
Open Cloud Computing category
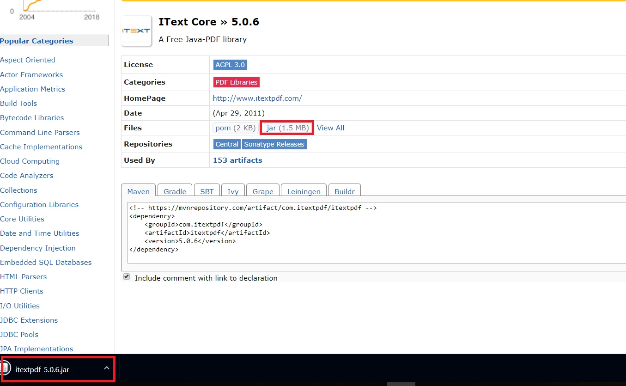pos(30,161)
